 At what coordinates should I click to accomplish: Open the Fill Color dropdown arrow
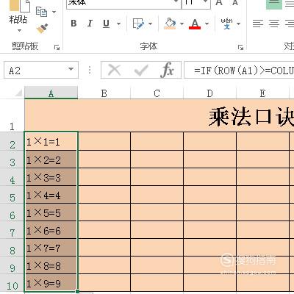click(x=182, y=24)
